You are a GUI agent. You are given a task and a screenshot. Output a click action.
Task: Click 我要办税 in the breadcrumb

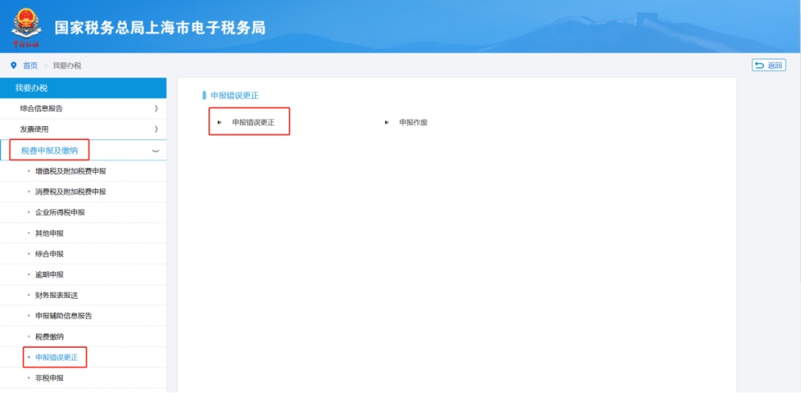(67, 65)
